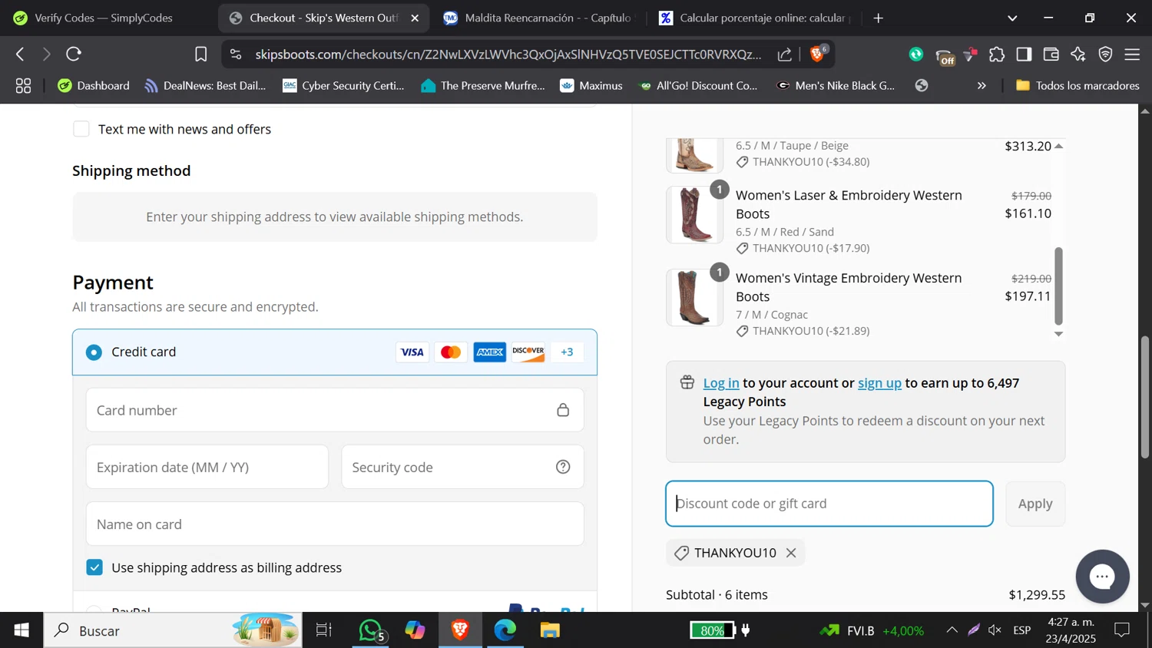Focus the Expiration date field
The height and width of the screenshot is (648, 1152).
207,467
